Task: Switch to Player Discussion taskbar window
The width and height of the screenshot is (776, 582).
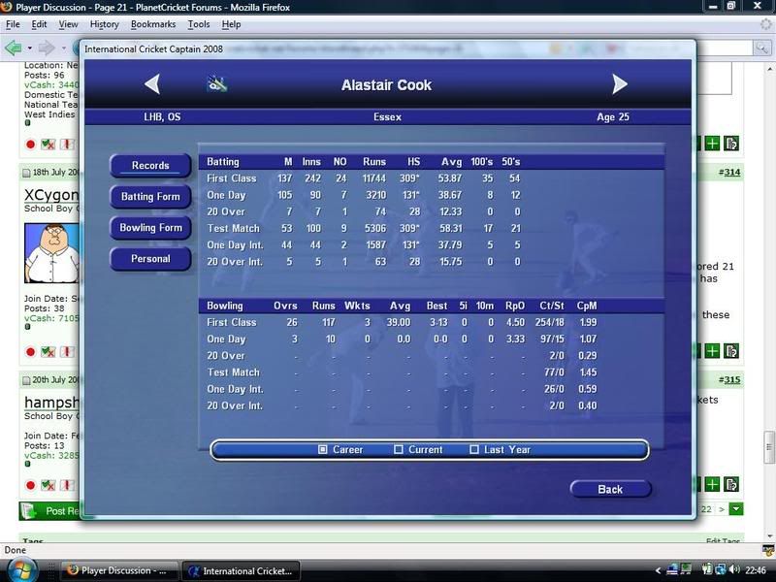Action: 120,570
